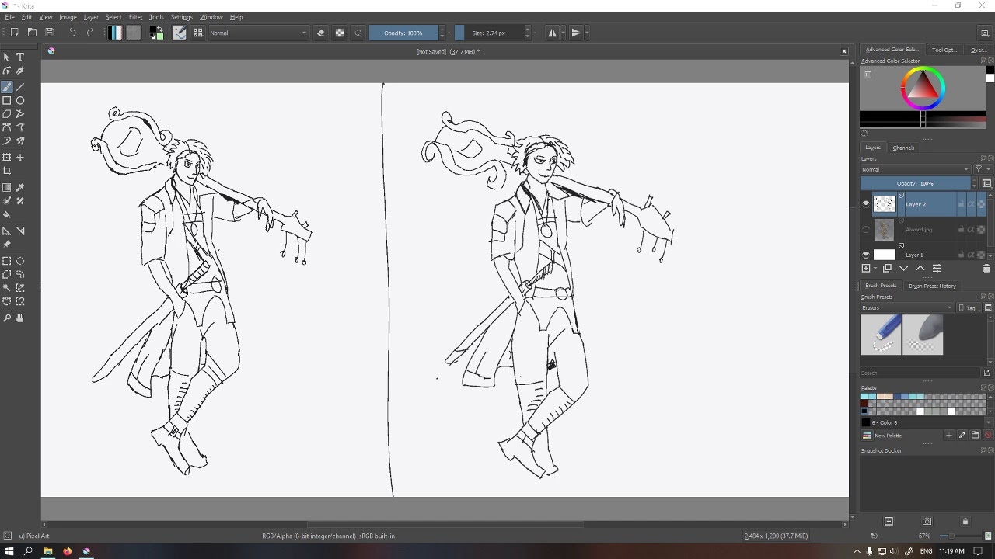This screenshot has height=559, width=995.
Task: Delete the selected layer with trash icon
Action: (x=986, y=268)
